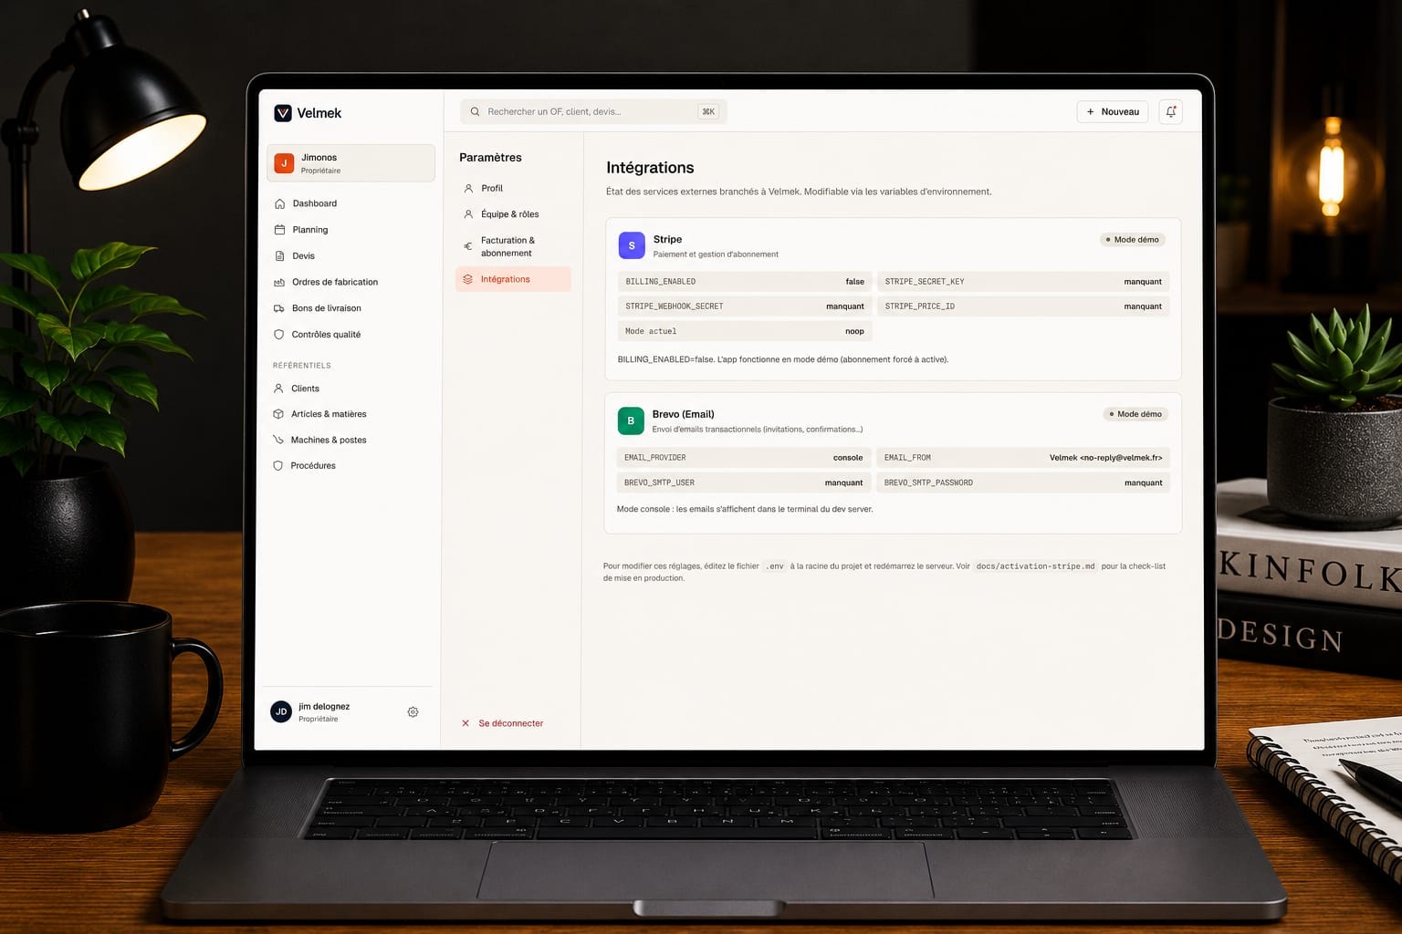Click the BILLING_ENABLED false row
Screen dimensions: 1402x934
point(745,282)
